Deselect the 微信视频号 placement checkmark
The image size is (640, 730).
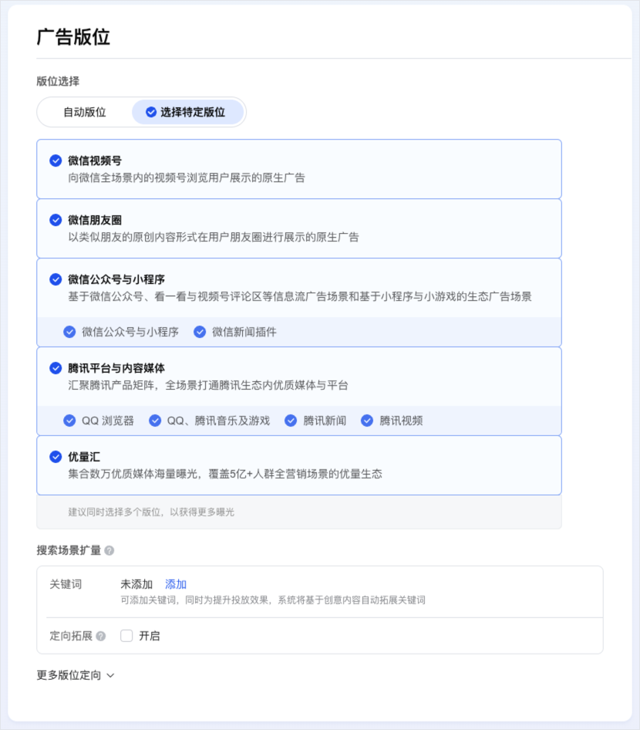coord(55,161)
